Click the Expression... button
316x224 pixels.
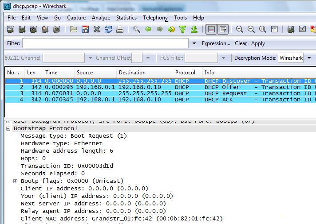(216, 43)
